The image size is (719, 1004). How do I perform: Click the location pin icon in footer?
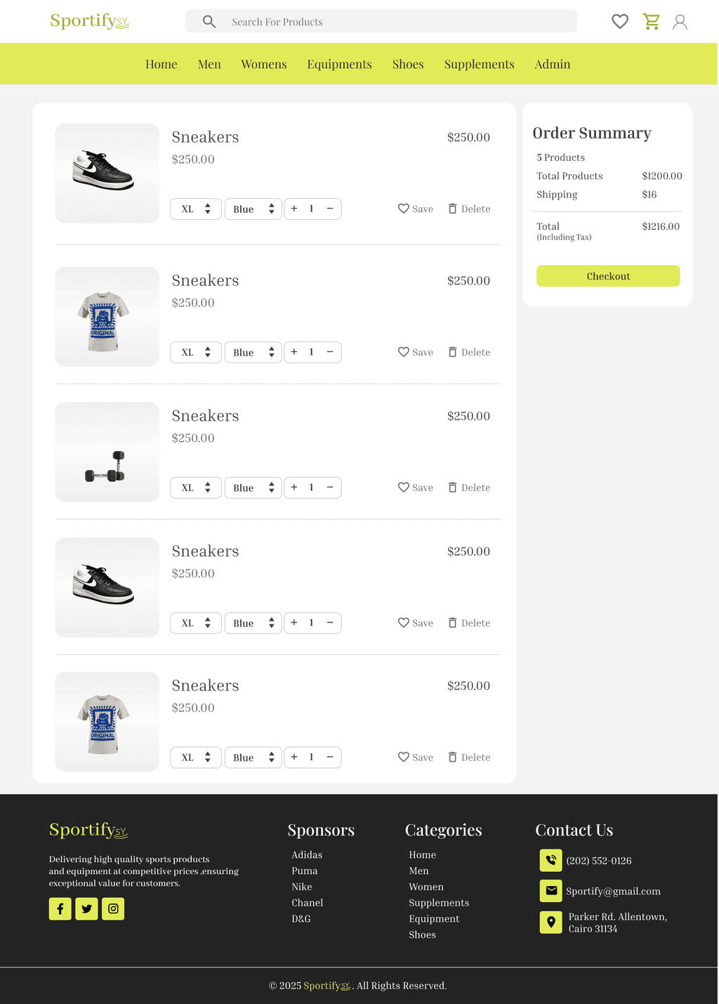click(x=550, y=922)
